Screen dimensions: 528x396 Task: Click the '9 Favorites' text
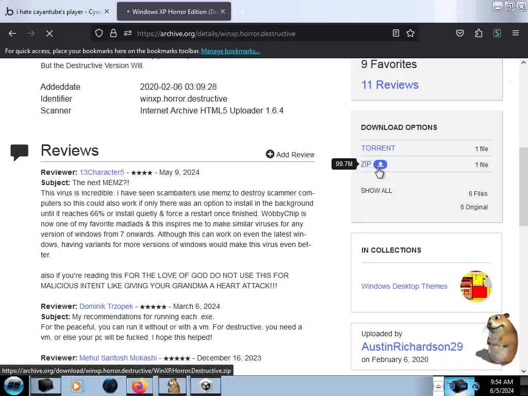point(389,64)
